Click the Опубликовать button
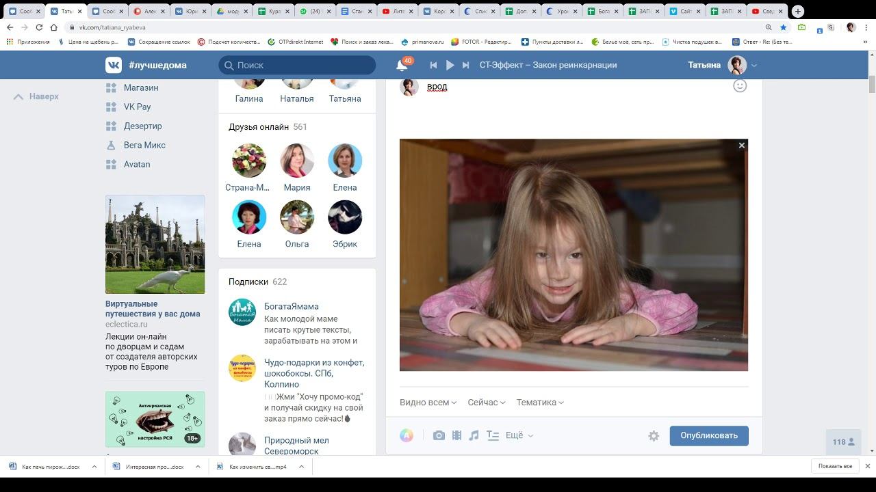The height and width of the screenshot is (492, 876). coord(708,436)
